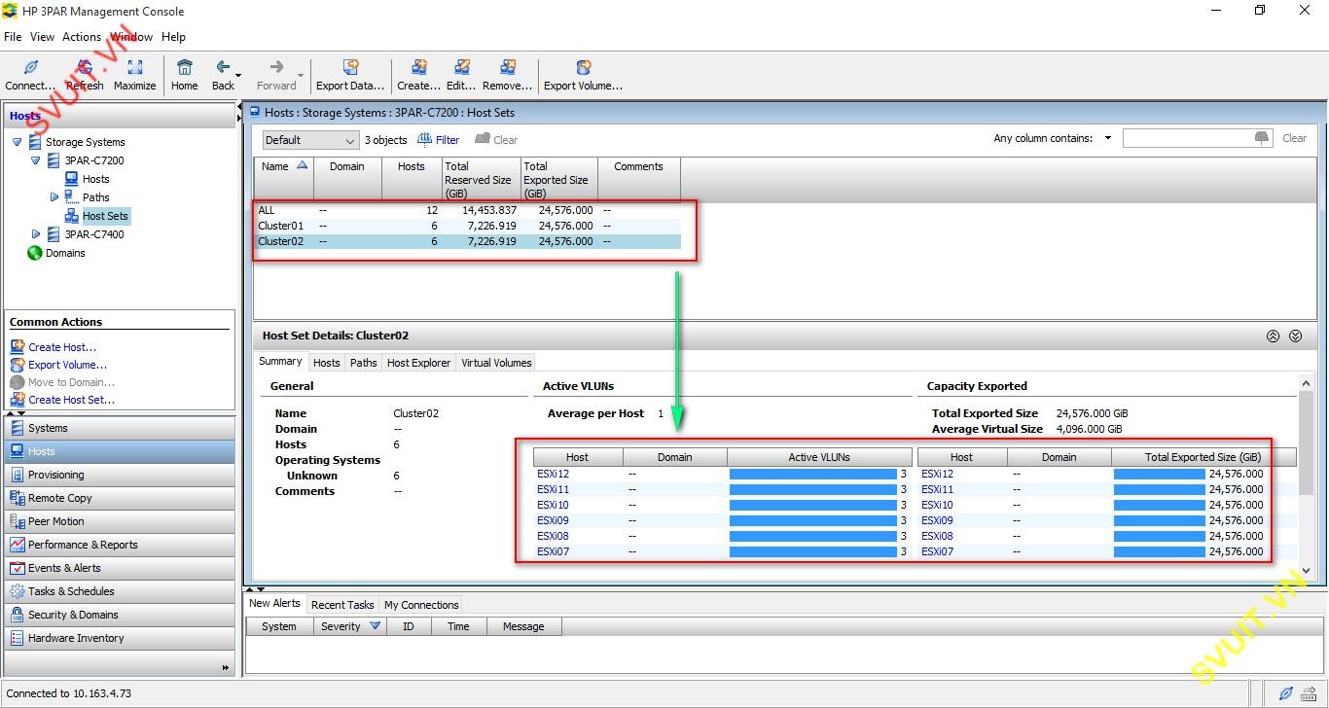Open the Any column contains dropdown
Screen dimensions: 1329x708
(1108, 138)
